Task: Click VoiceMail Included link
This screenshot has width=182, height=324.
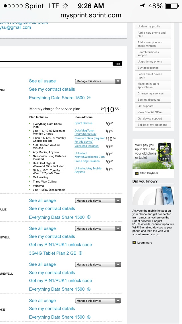Action: point(86,146)
